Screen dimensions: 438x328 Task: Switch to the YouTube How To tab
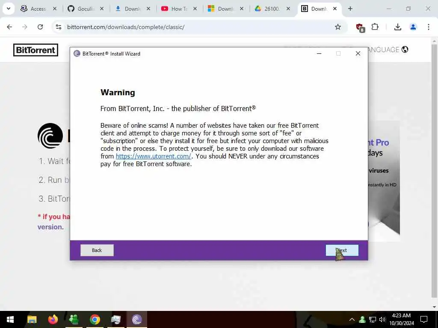pyautogui.click(x=179, y=9)
